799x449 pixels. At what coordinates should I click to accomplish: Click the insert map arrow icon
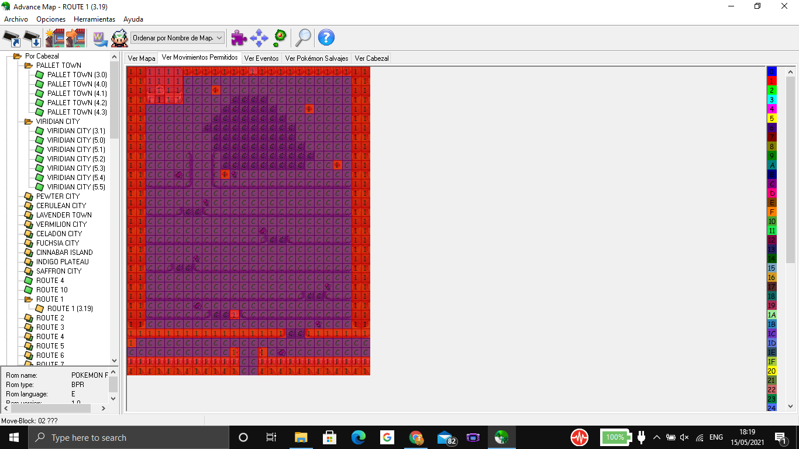point(75,37)
